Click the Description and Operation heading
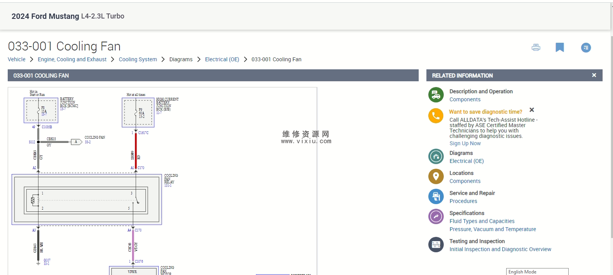The image size is (613, 275). (481, 91)
